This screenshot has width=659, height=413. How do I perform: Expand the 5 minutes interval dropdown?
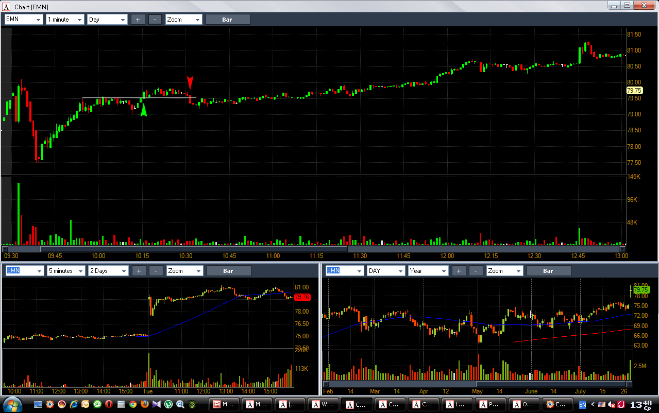[x=66, y=270]
